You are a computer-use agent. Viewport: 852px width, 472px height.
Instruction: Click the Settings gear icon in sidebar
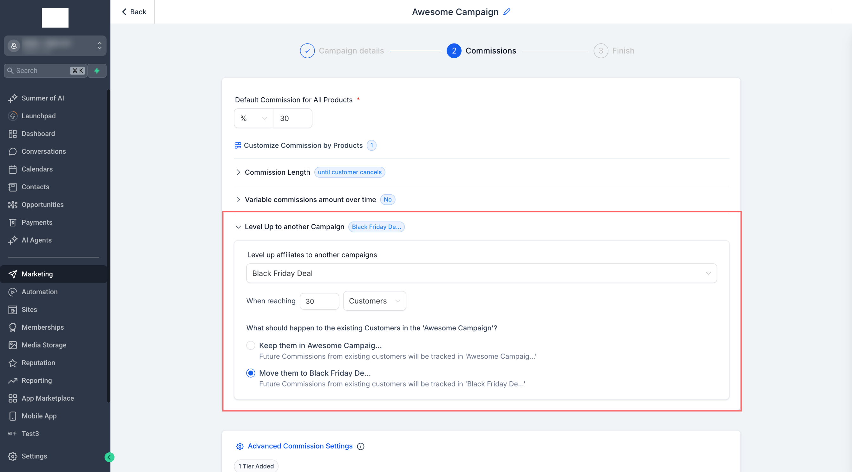[13, 456]
